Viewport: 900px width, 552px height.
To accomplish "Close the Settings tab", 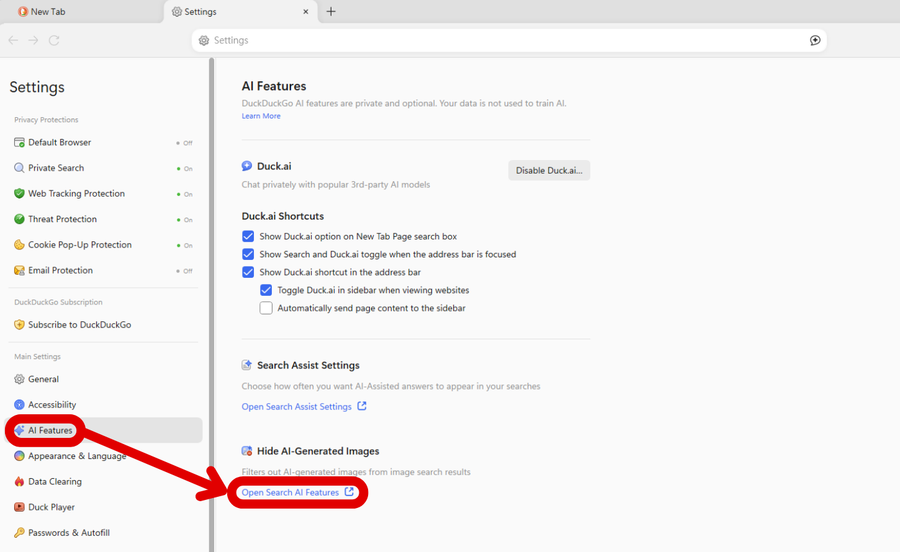I will [305, 12].
